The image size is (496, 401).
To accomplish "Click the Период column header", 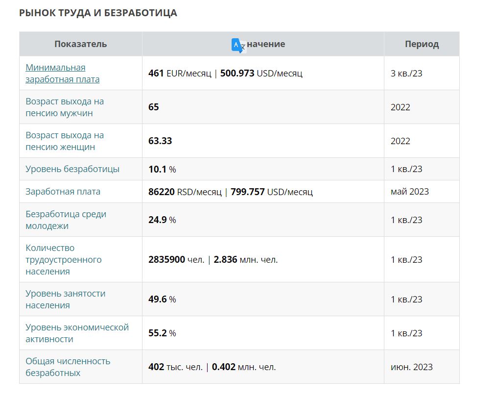I will 422,44.
